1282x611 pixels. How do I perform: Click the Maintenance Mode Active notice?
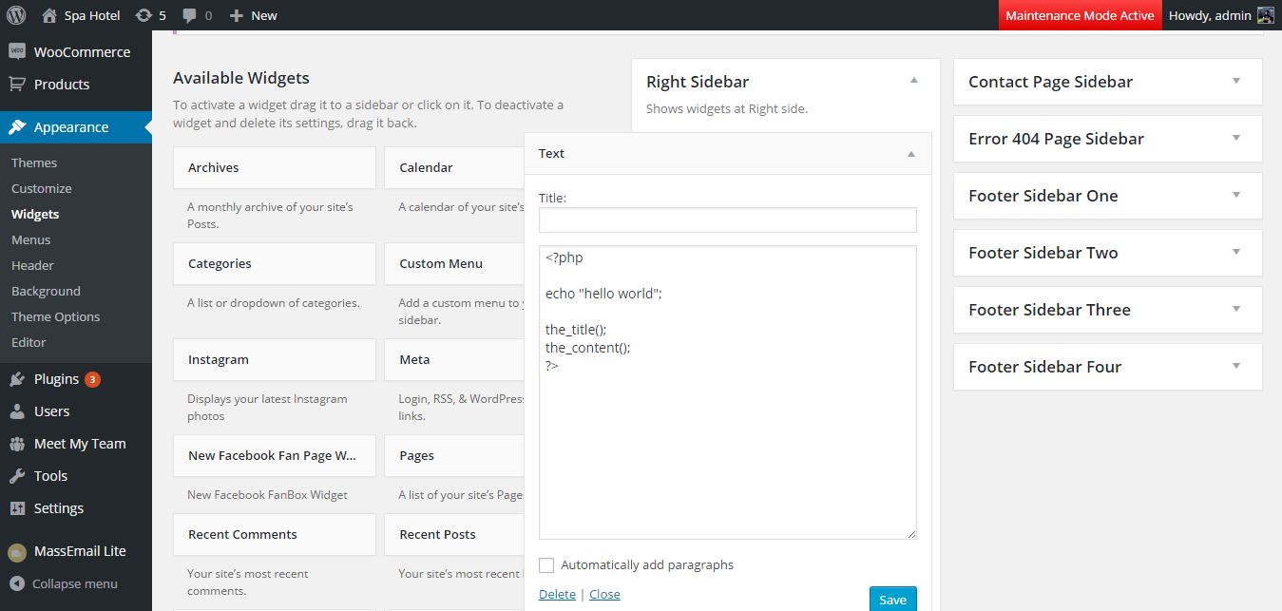click(x=1080, y=15)
